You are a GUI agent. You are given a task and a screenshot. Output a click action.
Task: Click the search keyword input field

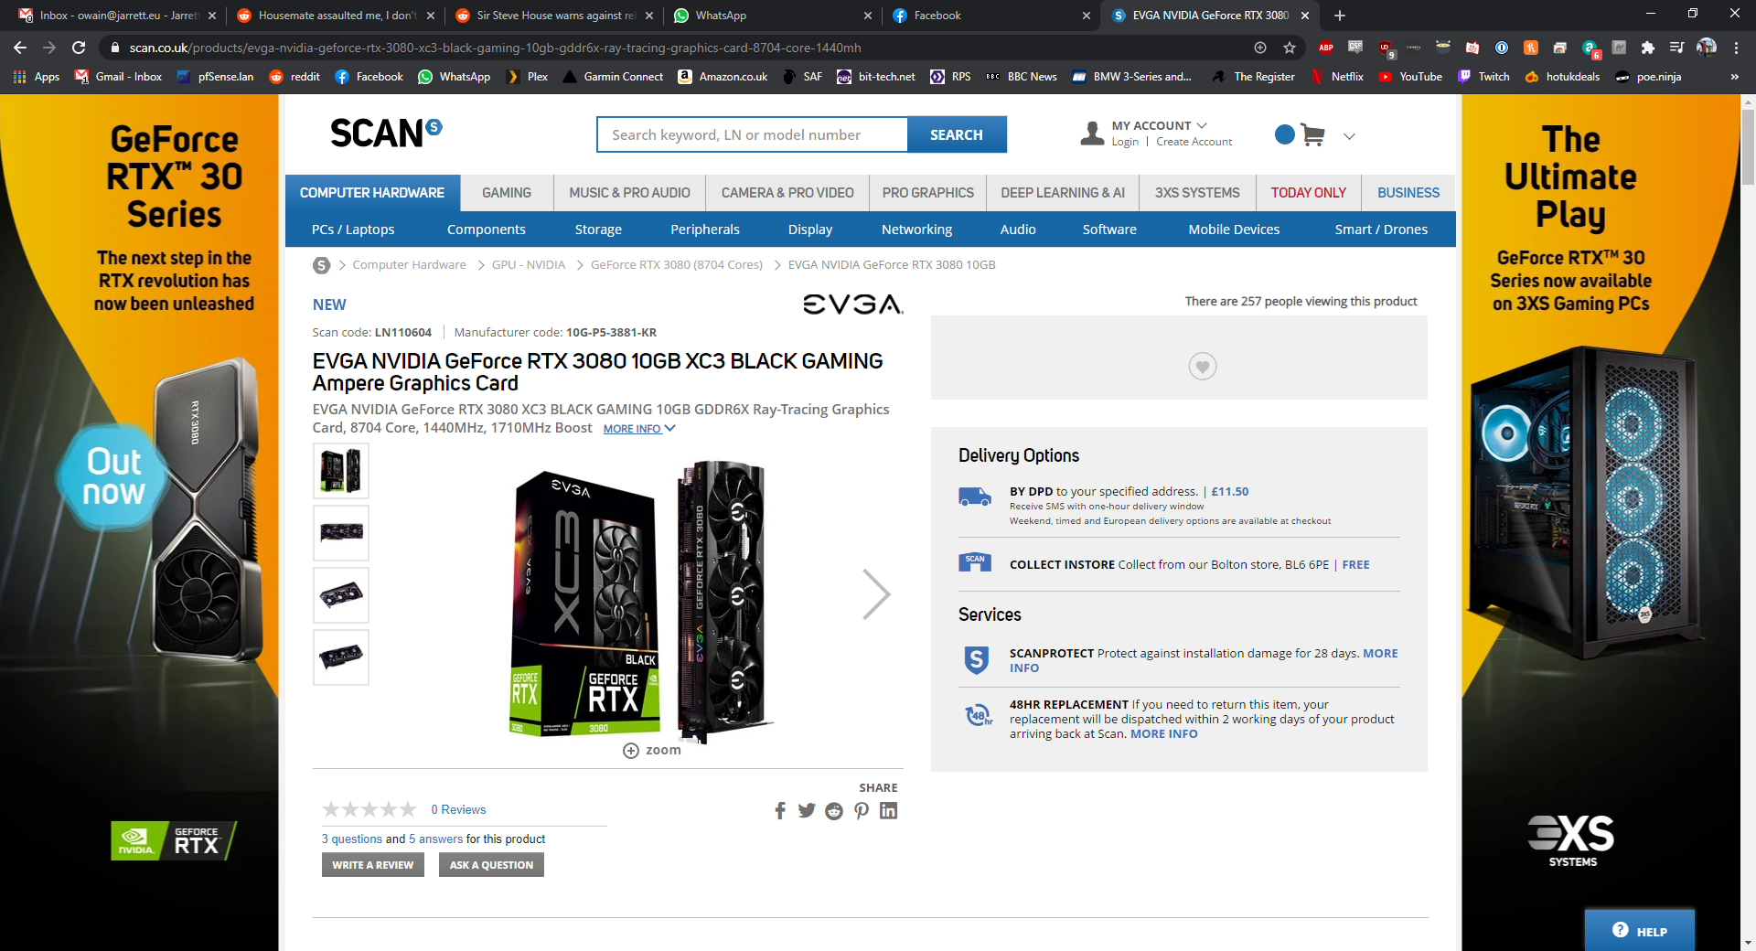753,134
